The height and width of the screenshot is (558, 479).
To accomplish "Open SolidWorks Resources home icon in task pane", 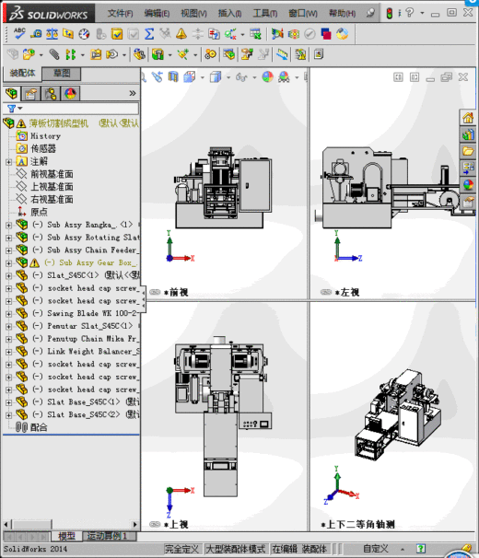I will [x=468, y=118].
